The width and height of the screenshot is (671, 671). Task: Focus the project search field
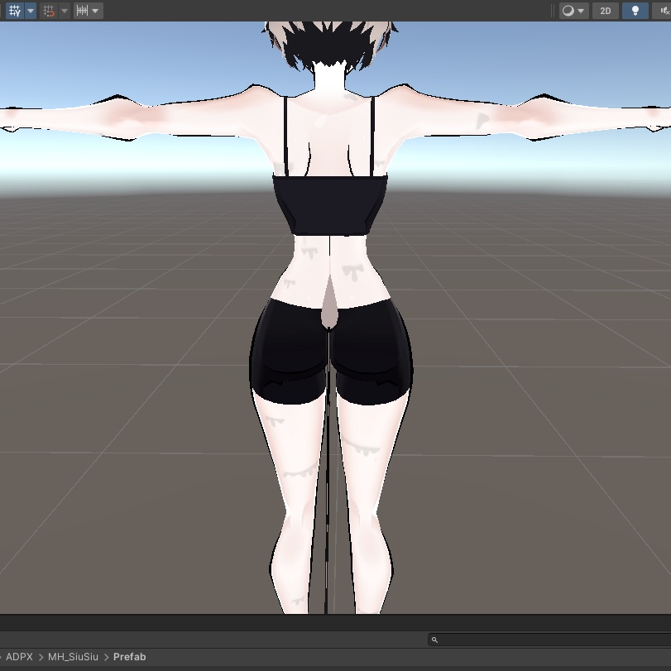549,640
